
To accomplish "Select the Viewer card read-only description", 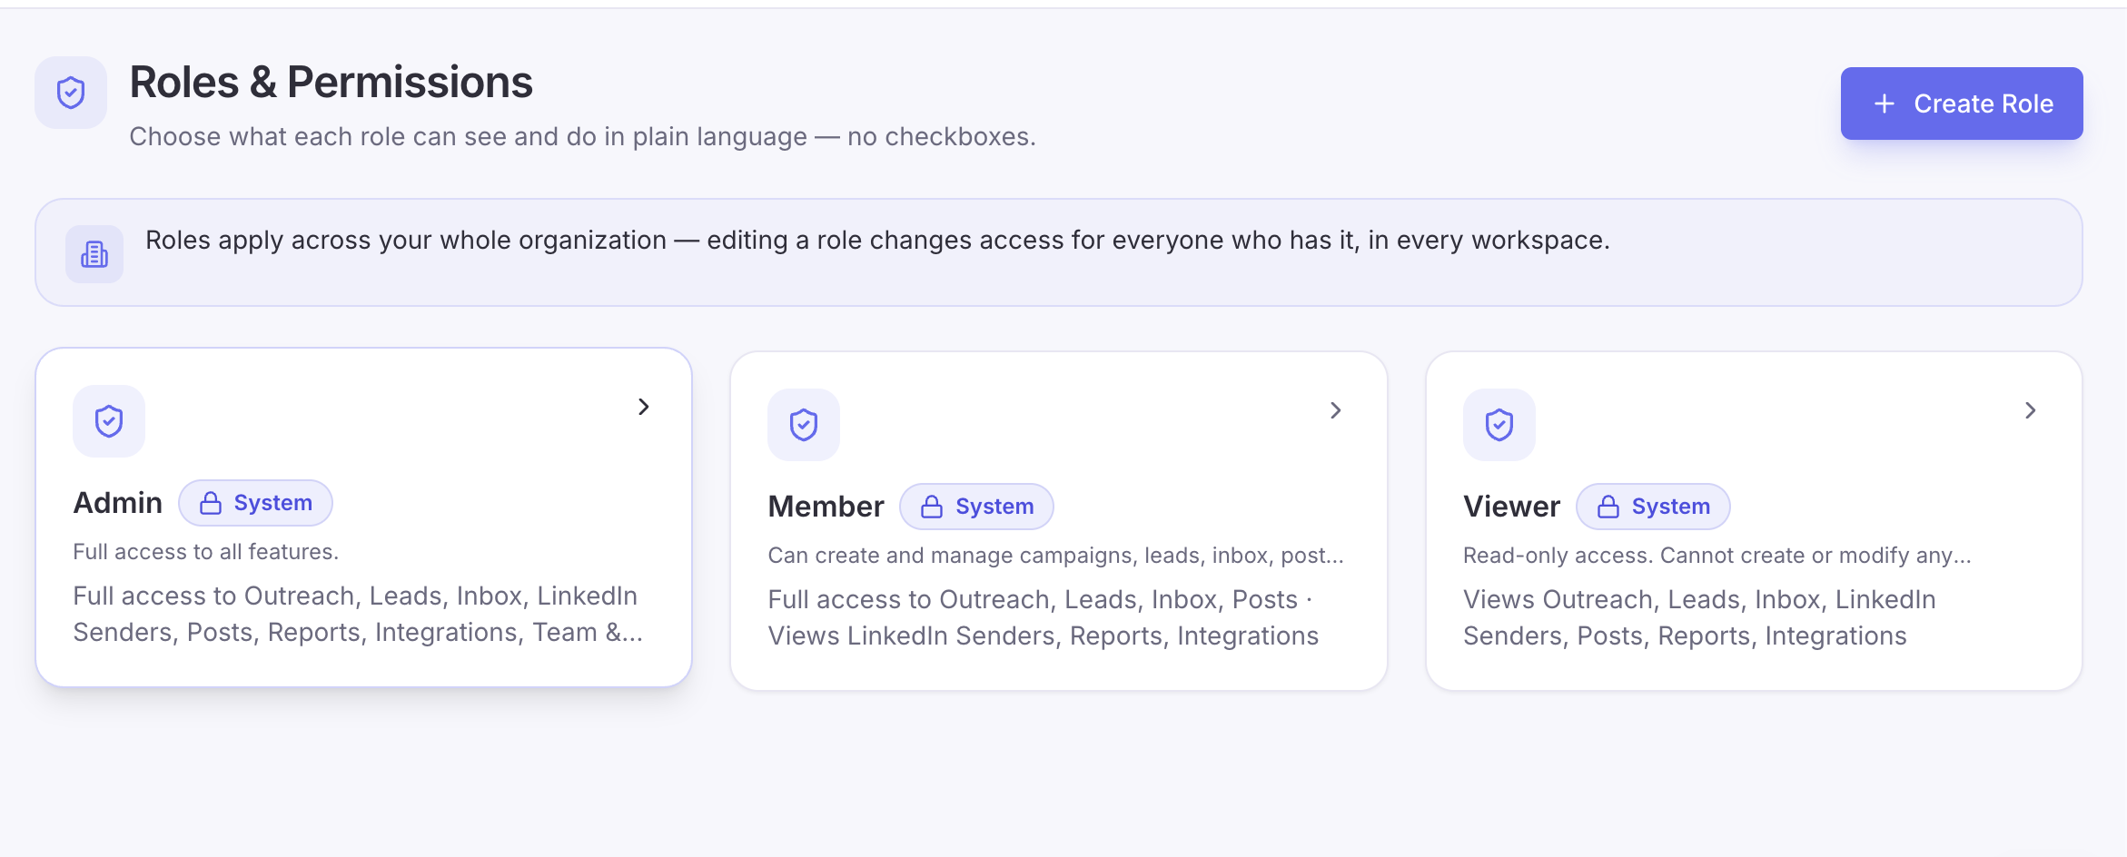I will pos(1716,556).
